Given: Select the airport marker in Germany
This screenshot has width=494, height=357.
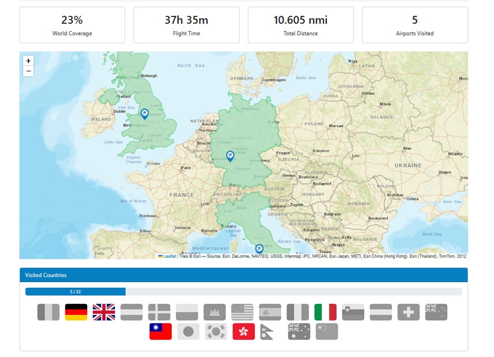Looking at the screenshot, I should coord(230,156).
